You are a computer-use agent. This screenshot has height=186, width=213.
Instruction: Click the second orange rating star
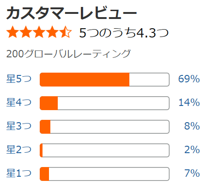point(26,32)
